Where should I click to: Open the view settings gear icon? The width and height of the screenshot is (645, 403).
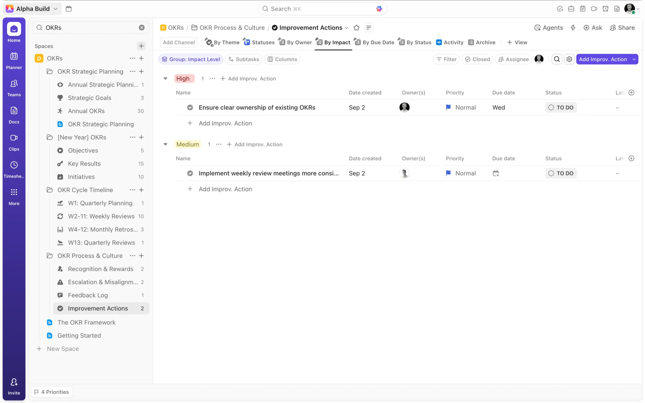pyautogui.click(x=569, y=59)
